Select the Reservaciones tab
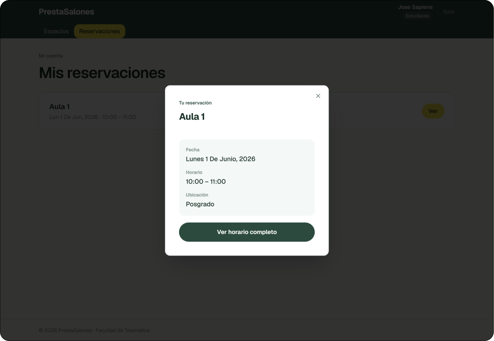Image resolution: width=494 pixels, height=341 pixels. point(99,31)
